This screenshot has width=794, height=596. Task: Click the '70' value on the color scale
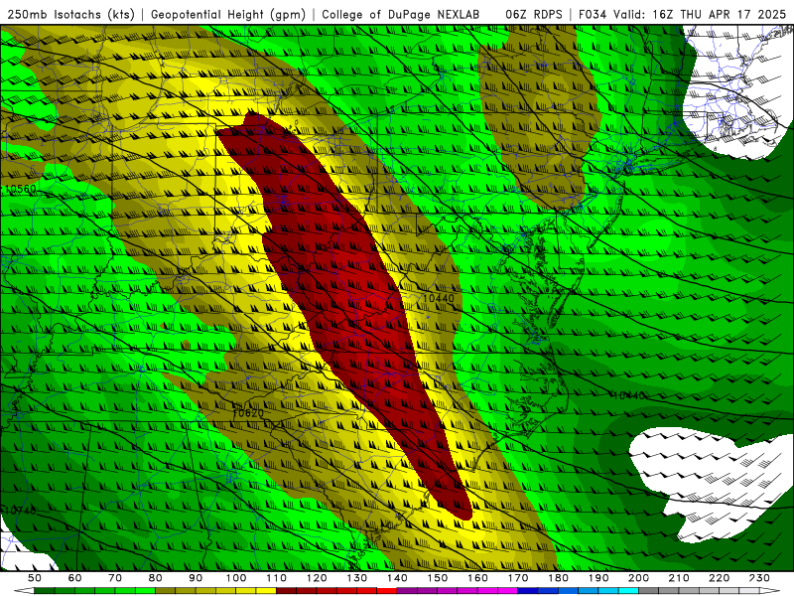pos(115,578)
